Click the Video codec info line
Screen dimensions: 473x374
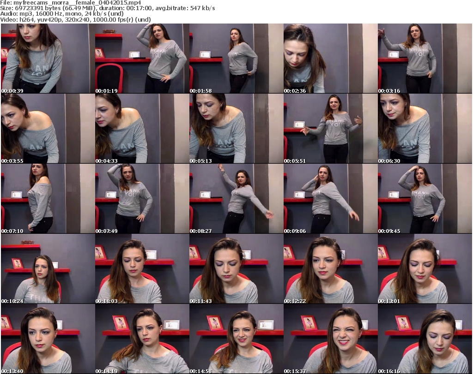(76, 20)
